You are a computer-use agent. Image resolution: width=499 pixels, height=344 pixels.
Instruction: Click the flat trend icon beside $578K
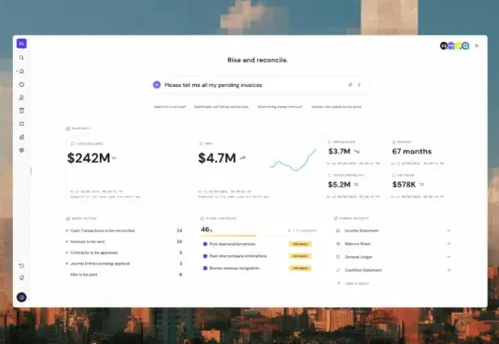[x=421, y=184]
